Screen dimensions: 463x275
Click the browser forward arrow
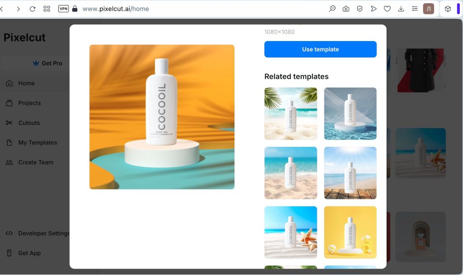tap(18, 9)
